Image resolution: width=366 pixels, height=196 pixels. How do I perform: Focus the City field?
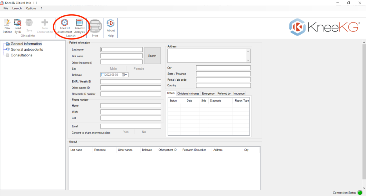coord(223,68)
